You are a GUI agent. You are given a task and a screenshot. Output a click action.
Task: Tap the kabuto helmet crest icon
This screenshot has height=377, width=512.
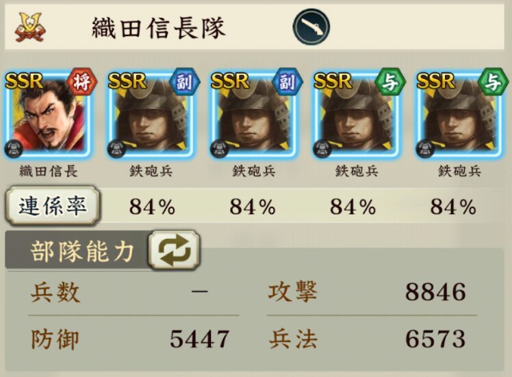click(x=30, y=27)
